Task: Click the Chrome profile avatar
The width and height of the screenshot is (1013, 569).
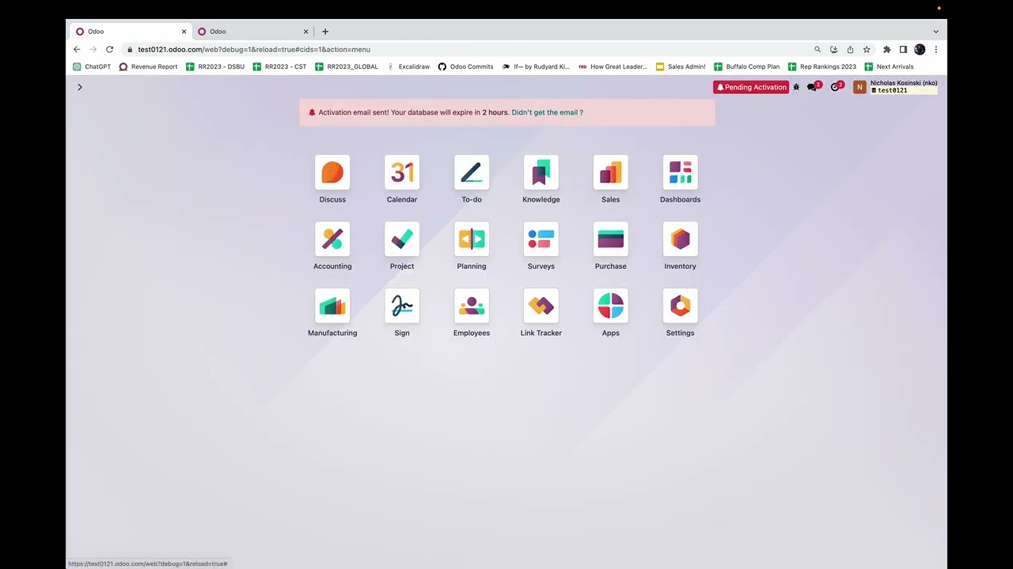Action: pyautogui.click(x=920, y=49)
